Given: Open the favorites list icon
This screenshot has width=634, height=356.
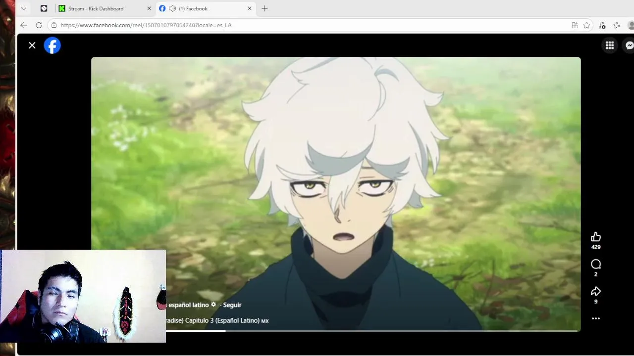Looking at the screenshot, I should 617,25.
